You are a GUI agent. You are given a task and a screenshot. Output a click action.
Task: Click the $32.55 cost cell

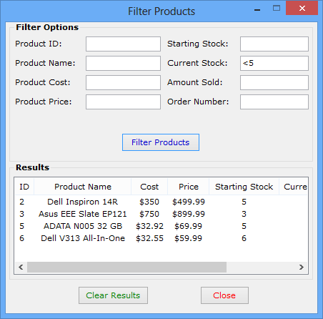tap(149, 238)
